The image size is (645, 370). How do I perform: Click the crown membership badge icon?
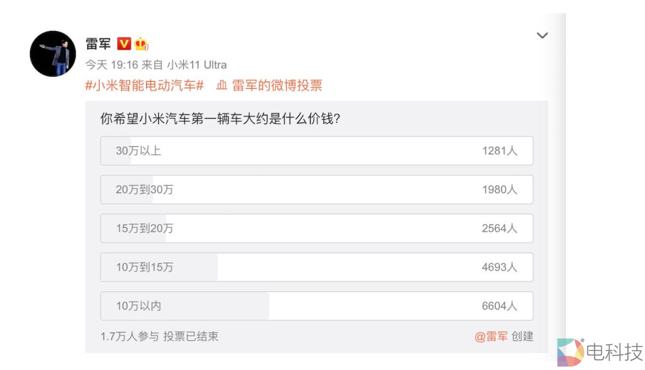click(x=141, y=43)
